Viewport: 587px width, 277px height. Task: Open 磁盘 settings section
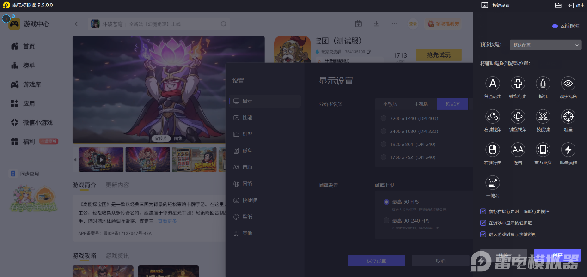point(265,151)
